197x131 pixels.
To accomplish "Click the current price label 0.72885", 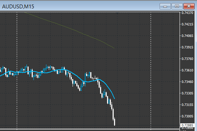I will (187, 125).
